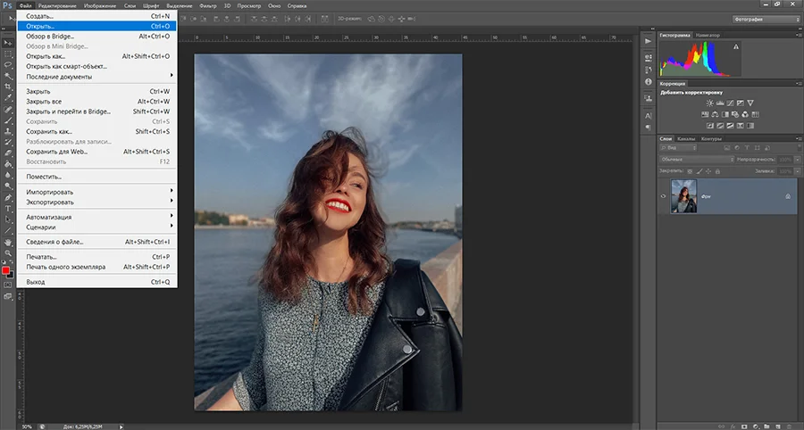Click the red foreground color swatch
This screenshot has width=804, height=430.
5,270
